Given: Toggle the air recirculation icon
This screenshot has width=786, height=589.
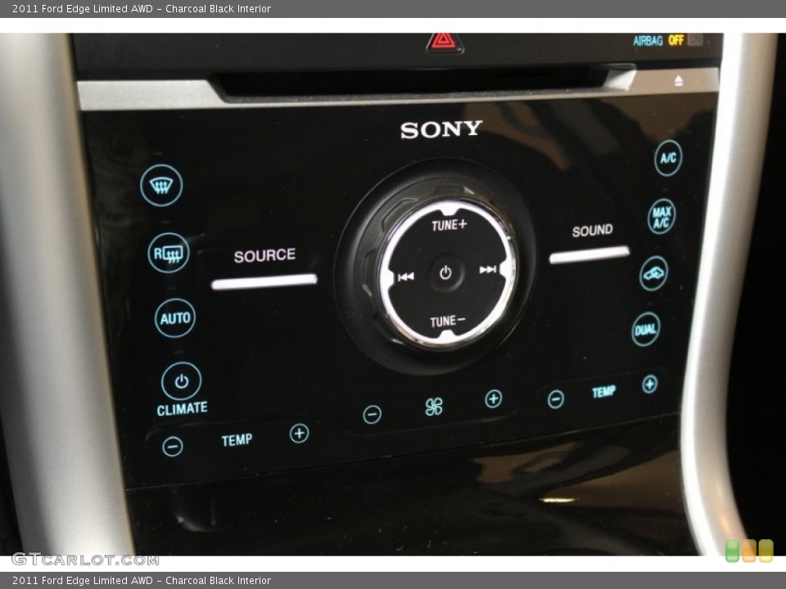Looking at the screenshot, I should [x=653, y=273].
